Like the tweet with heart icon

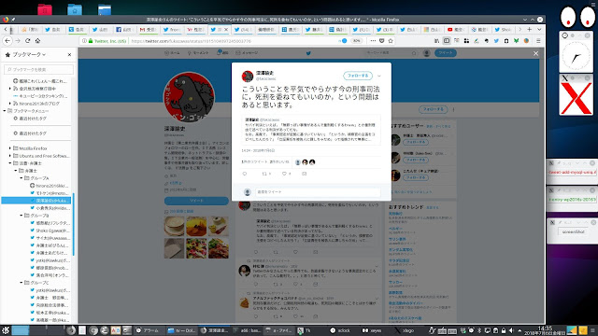pos(284,174)
